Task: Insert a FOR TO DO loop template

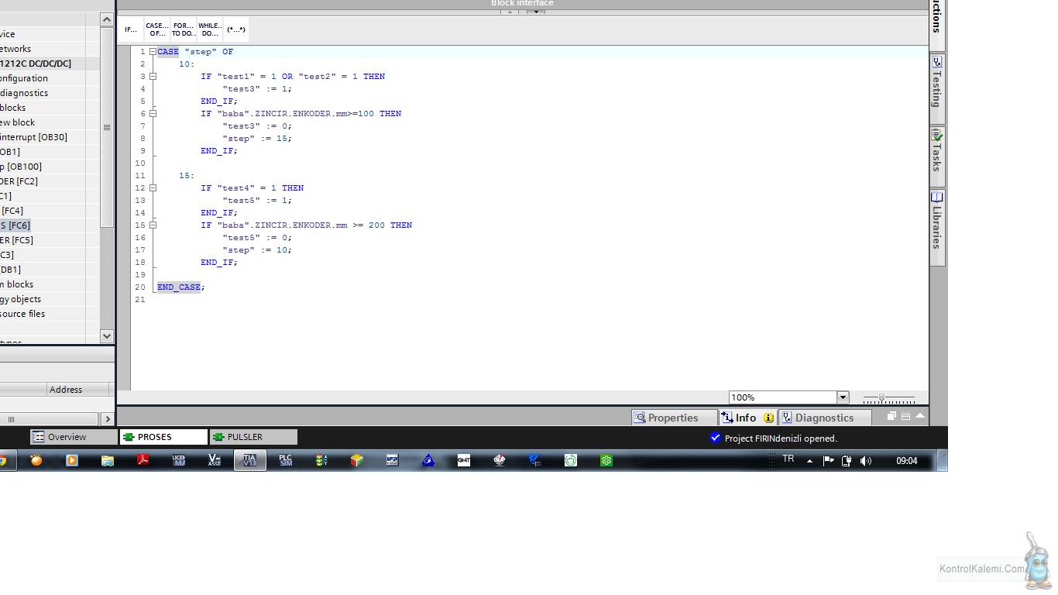Action: click(184, 29)
